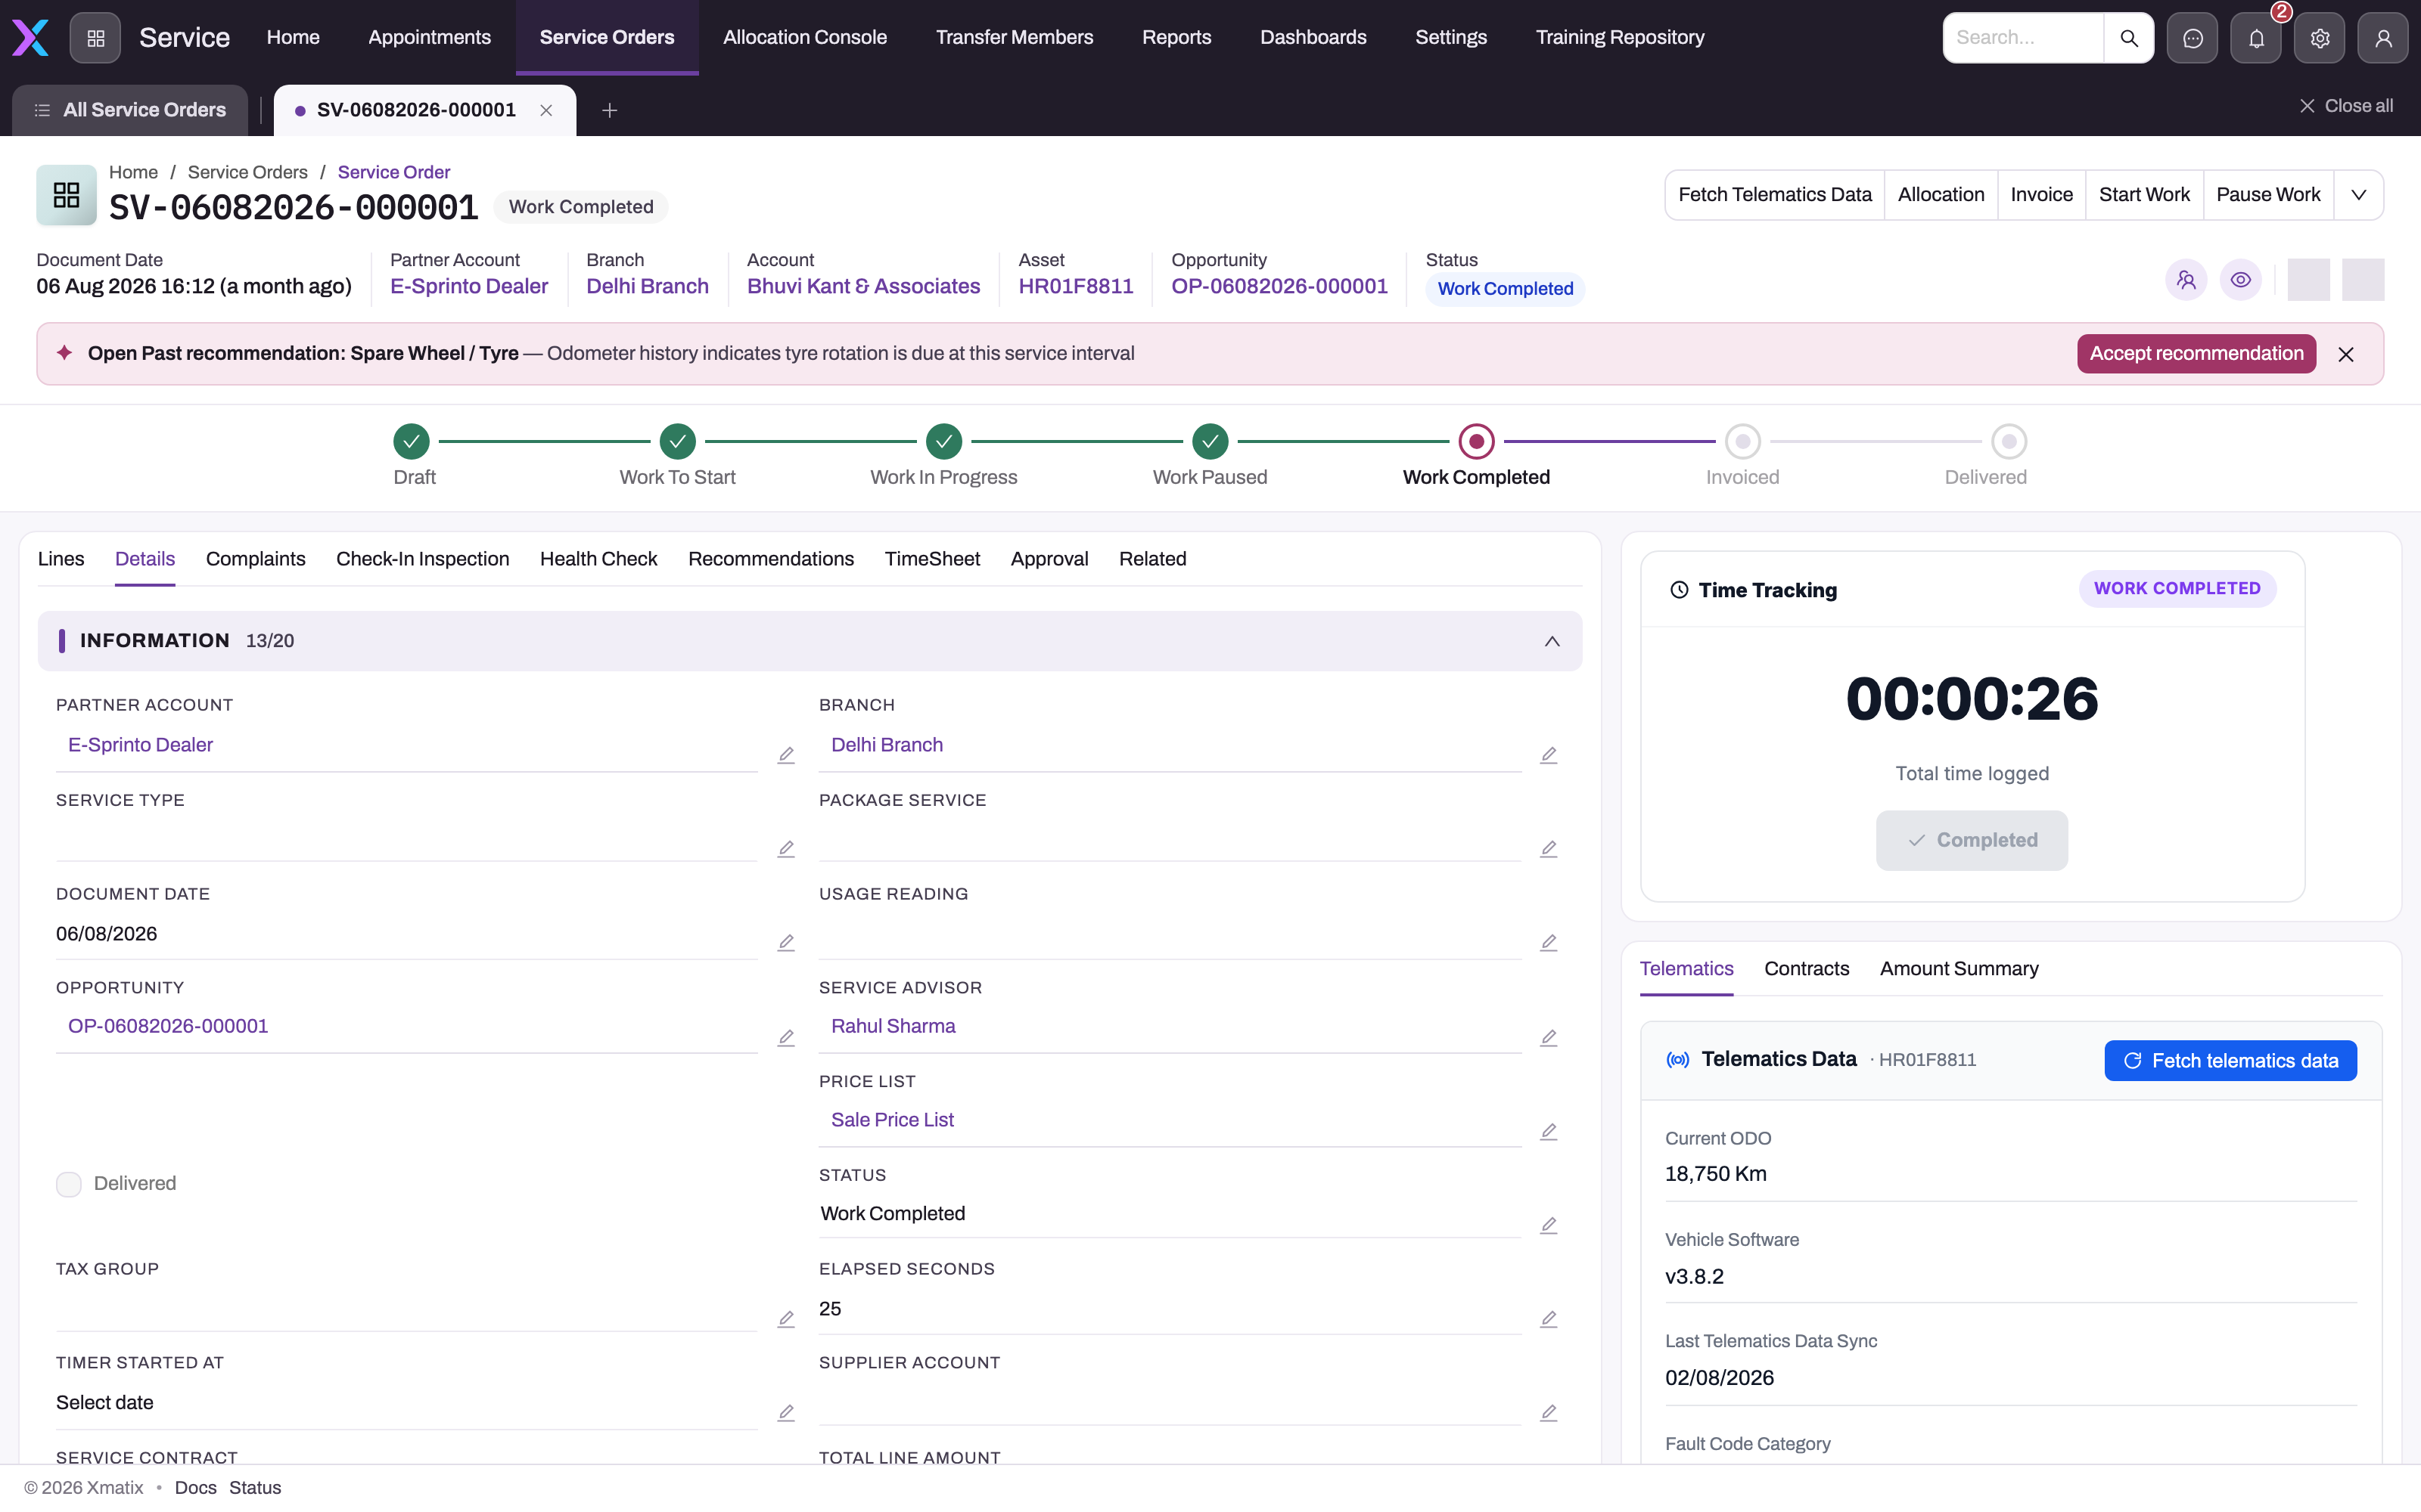This screenshot has height=1512, width=2421.
Task: Edit the Service Type field pencil
Action: point(786,849)
